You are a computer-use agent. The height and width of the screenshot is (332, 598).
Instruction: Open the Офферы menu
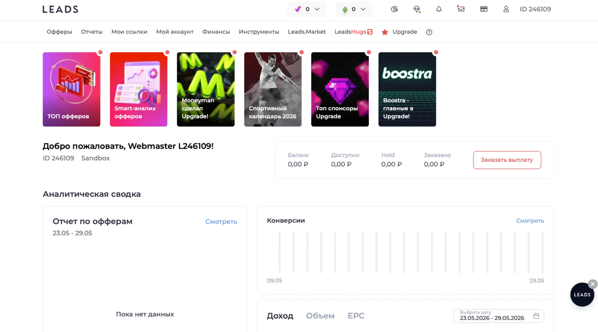[59, 32]
